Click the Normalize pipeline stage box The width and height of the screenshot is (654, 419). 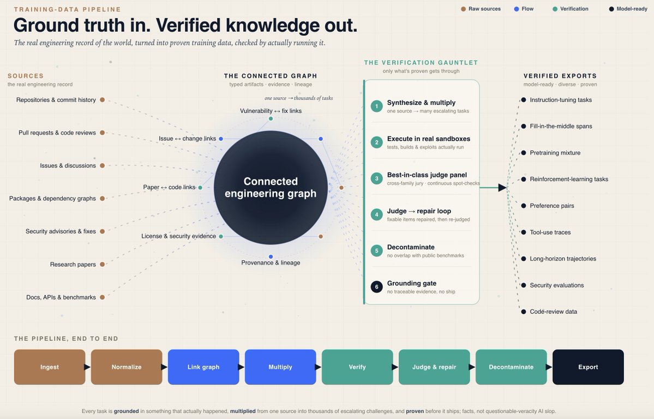point(127,367)
